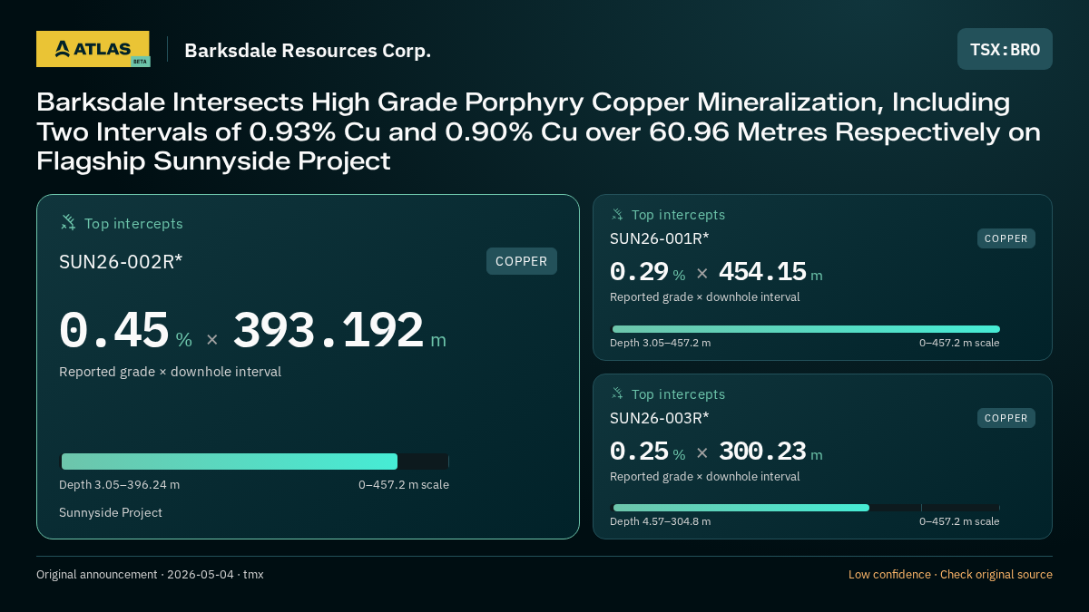Click the Barksdale Resources Corp. company name
Screen dimensions: 1089x612
pos(308,50)
